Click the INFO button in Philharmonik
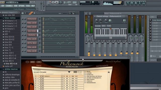 (x=32, y=62)
